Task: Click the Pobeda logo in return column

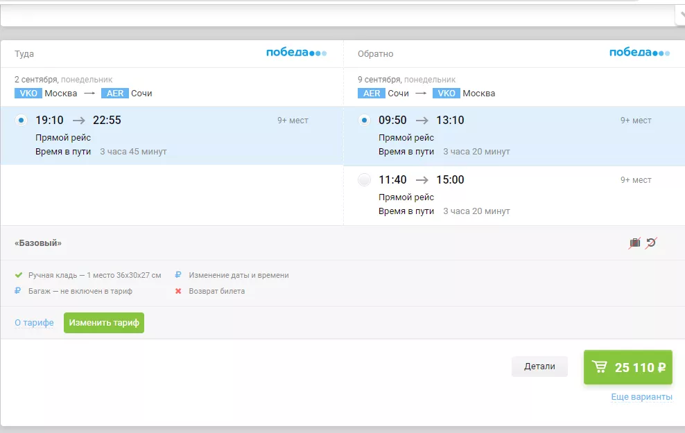Action: (x=639, y=53)
